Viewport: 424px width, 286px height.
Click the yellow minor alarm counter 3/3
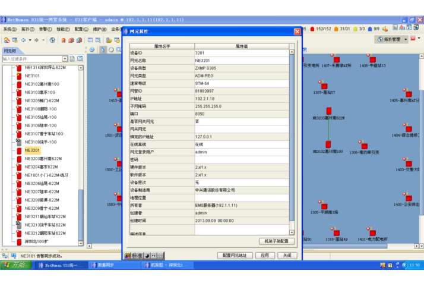(x=358, y=29)
